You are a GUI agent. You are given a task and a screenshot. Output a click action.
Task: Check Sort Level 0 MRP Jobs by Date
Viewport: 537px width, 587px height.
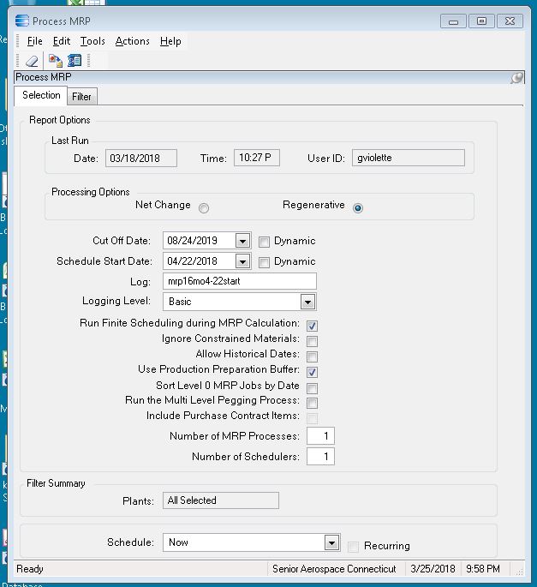(312, 388)
